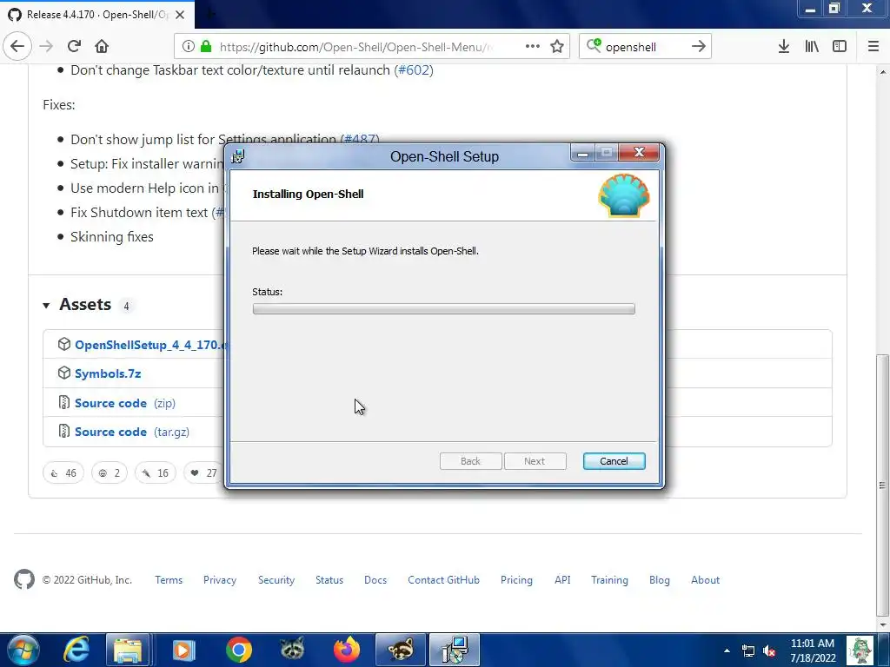The image size is (890, 667).
Task: Click the Firefox back arrow button
Action: 17,47
